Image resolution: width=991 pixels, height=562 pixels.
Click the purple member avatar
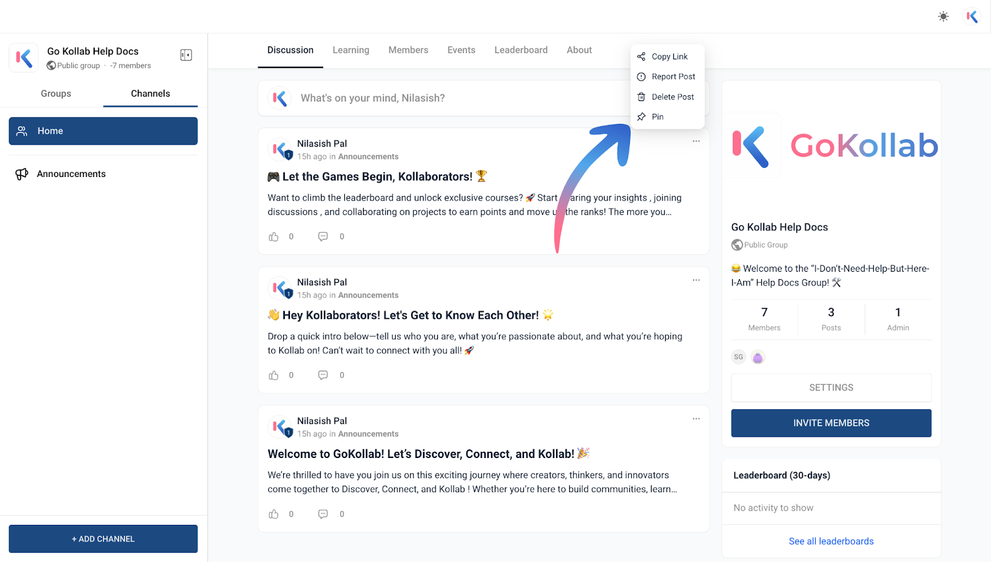tap(757, 357)
